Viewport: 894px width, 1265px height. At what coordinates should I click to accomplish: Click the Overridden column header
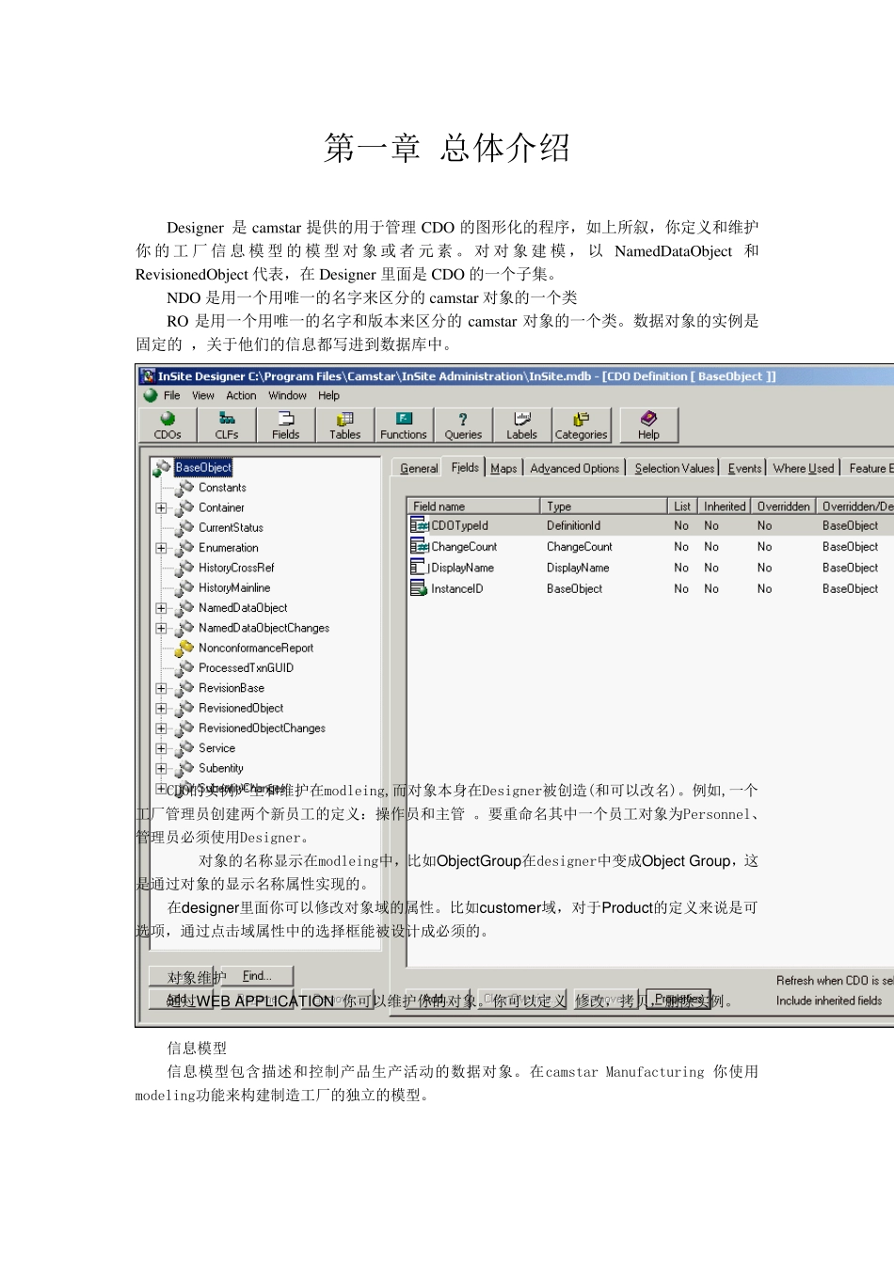pos(783,506)
